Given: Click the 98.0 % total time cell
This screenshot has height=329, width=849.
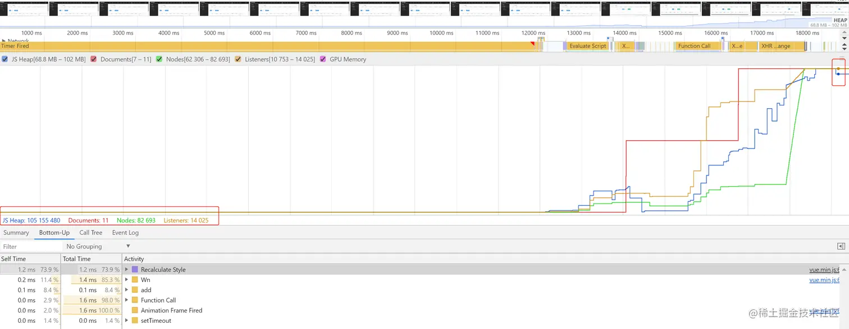Looking at the screenshot, I should 110,300.
